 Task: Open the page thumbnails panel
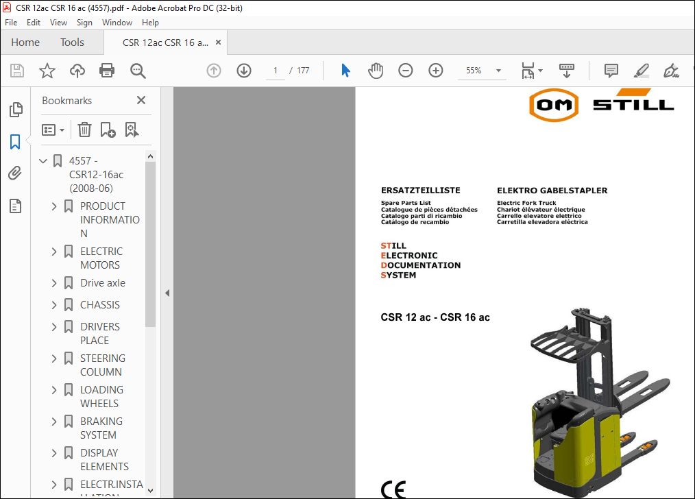click(x=16, y=110)
